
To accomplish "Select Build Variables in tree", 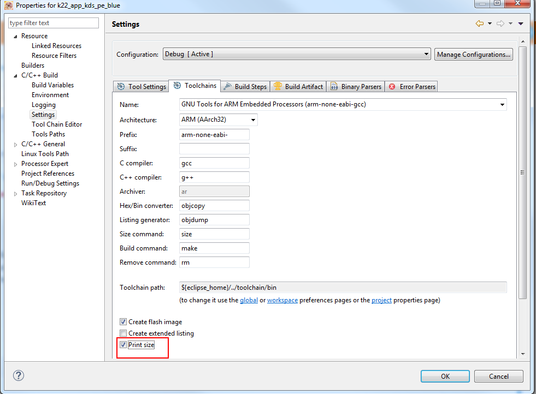I will (x=52, y=85).
